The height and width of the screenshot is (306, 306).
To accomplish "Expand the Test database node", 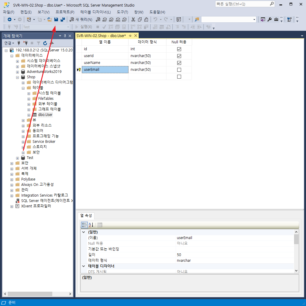I will tap(17, 158).
